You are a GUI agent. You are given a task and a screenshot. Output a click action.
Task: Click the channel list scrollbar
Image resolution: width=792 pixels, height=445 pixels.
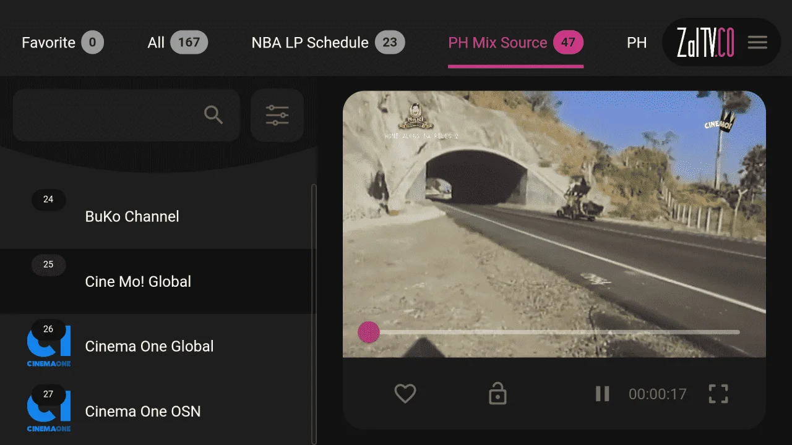coord(314,314)
